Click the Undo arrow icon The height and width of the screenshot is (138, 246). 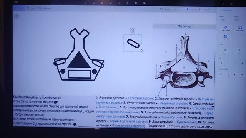223,4
